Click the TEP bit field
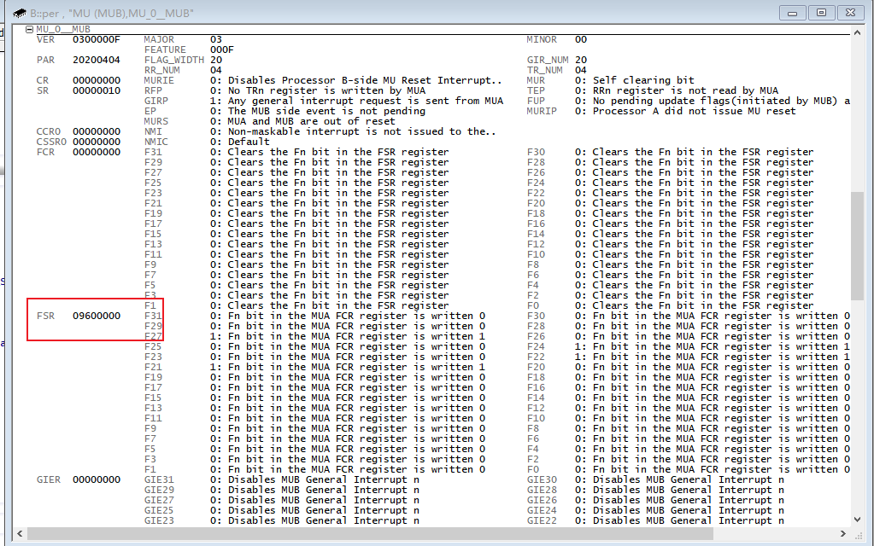This screenshot has height=546, width=874. tap(653, 90)
